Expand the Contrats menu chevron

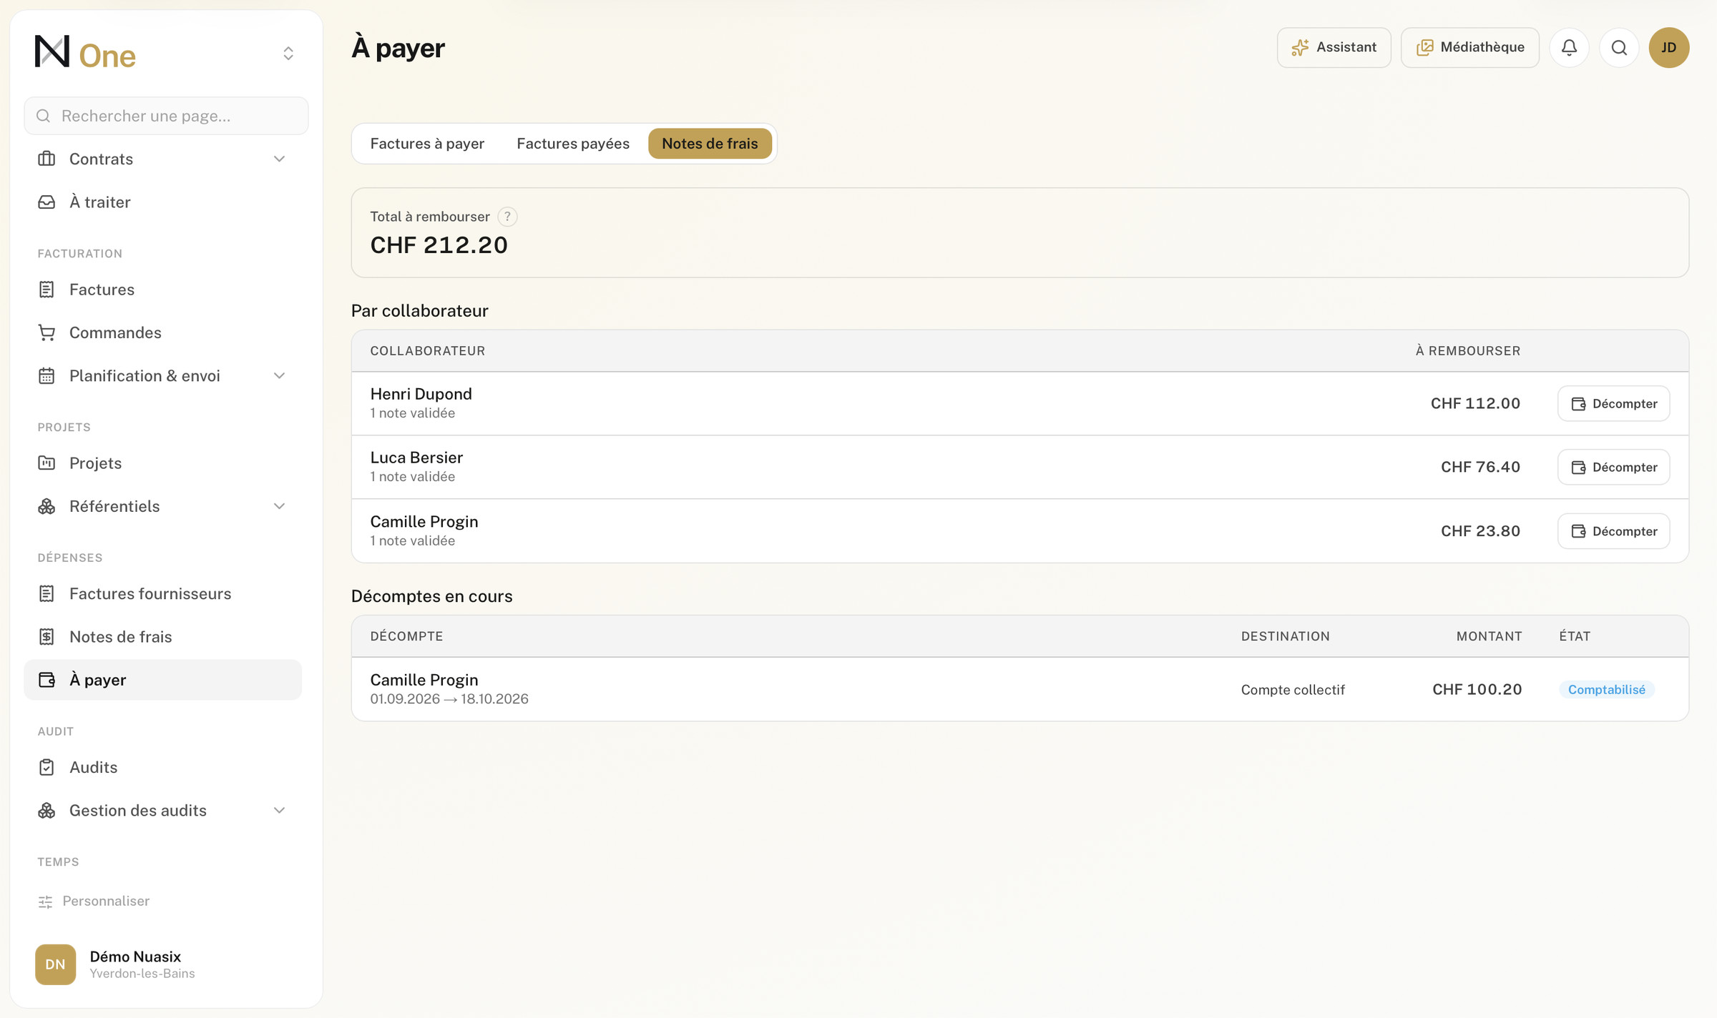click(x=280, y=159)
